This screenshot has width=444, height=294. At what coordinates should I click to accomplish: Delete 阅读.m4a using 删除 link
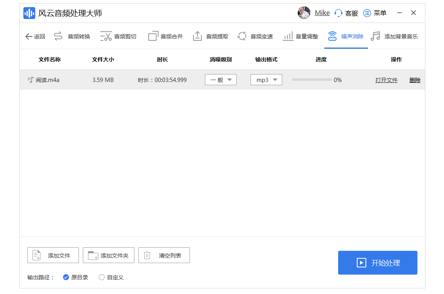tap(415, 80)
